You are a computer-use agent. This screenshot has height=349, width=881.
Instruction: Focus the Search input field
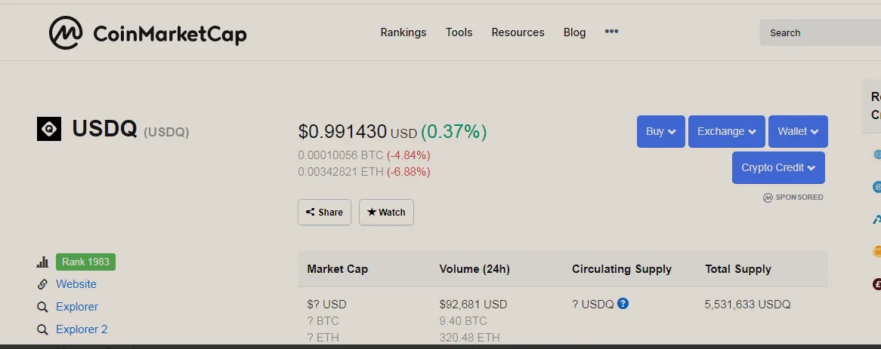[821, 32]
